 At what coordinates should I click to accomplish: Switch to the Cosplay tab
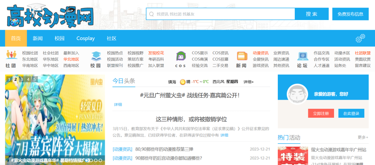click(x=86, y=38)
